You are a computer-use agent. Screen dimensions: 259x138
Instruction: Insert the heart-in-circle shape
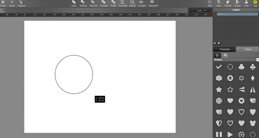click(241, 101)
